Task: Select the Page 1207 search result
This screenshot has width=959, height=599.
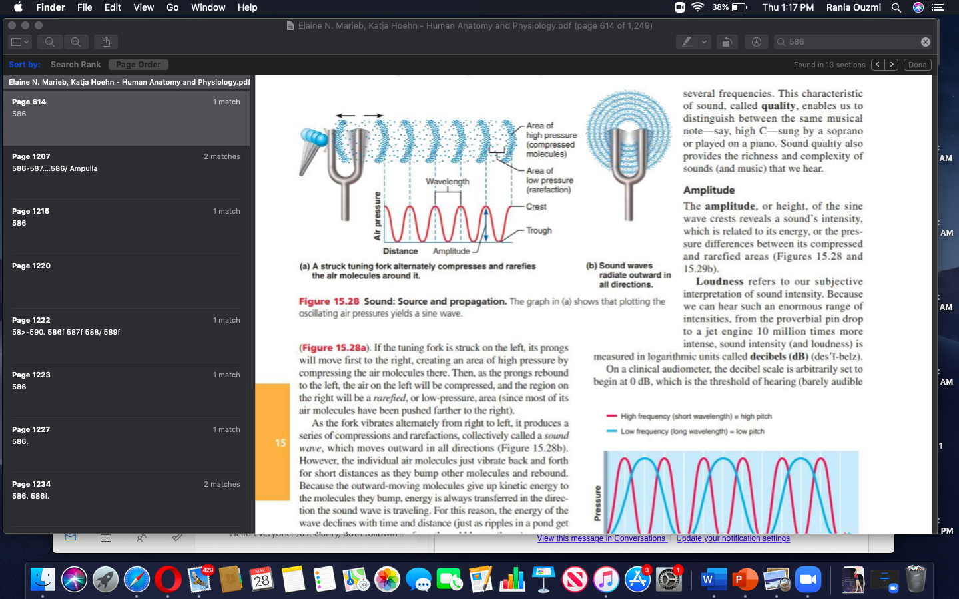Action: (127, 172)
